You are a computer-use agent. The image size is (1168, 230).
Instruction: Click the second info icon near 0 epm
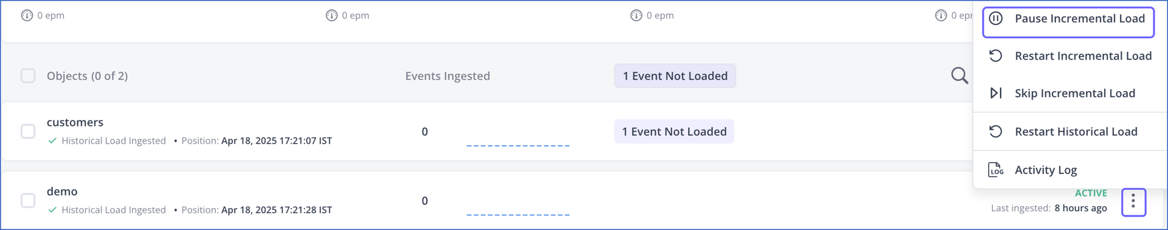(x=332, y=15)
